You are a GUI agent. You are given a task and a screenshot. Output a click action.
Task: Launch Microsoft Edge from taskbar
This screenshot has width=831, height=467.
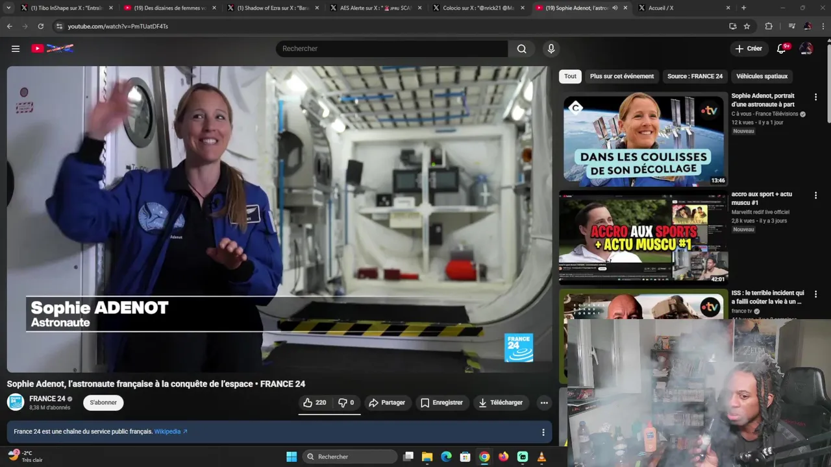click(x=446, y=457)
